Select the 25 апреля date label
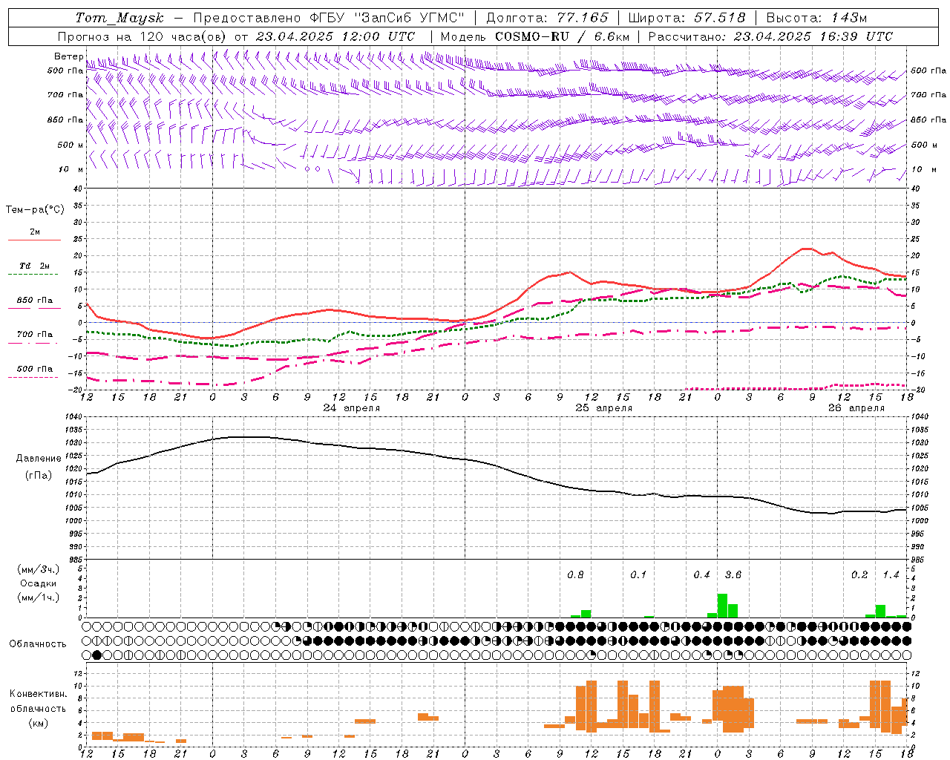 coord(604,408)
